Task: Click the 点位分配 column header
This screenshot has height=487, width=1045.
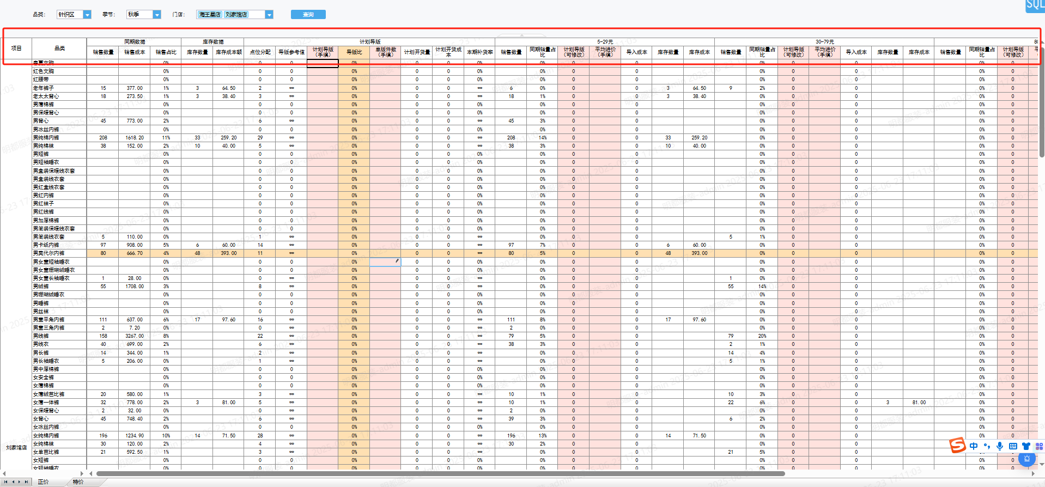Action: (x=260, y=52)
